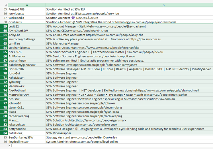Click row header 55

(x=4, y=9)
